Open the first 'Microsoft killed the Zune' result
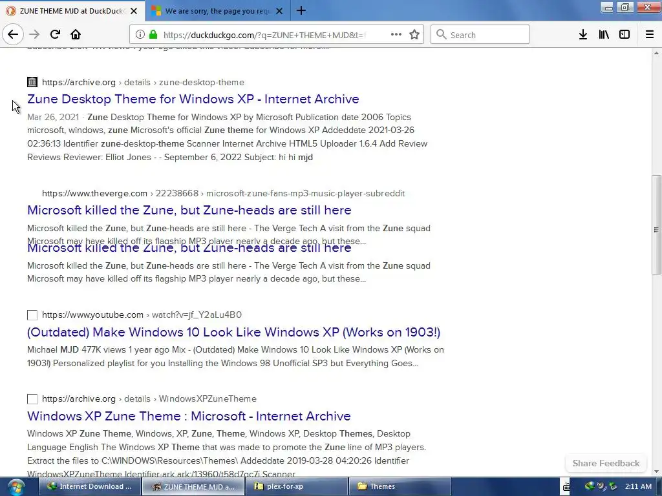The height and width of the screenshot is (496, 662). [x=189, y=210]
